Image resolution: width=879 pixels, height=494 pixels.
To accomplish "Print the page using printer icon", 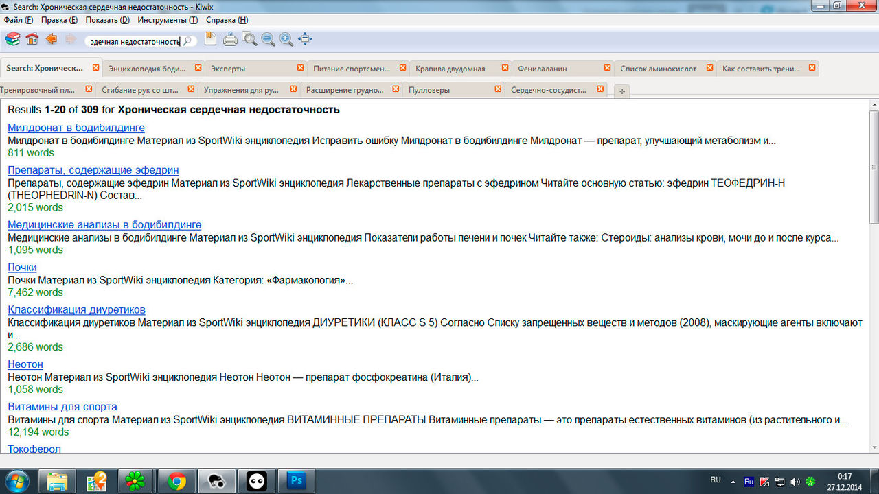I will pos(230,40).
